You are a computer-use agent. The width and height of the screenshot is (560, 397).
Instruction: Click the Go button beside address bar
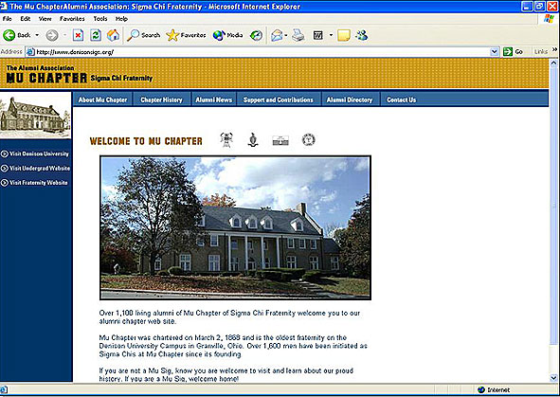(514, 52)
